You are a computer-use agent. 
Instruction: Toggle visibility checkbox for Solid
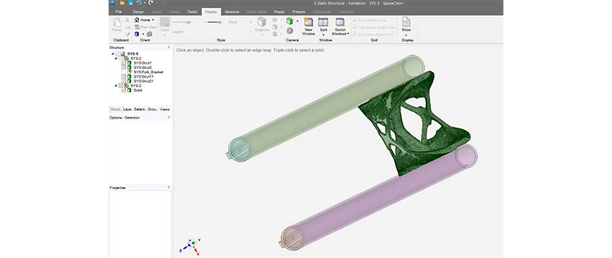[124, 90]
